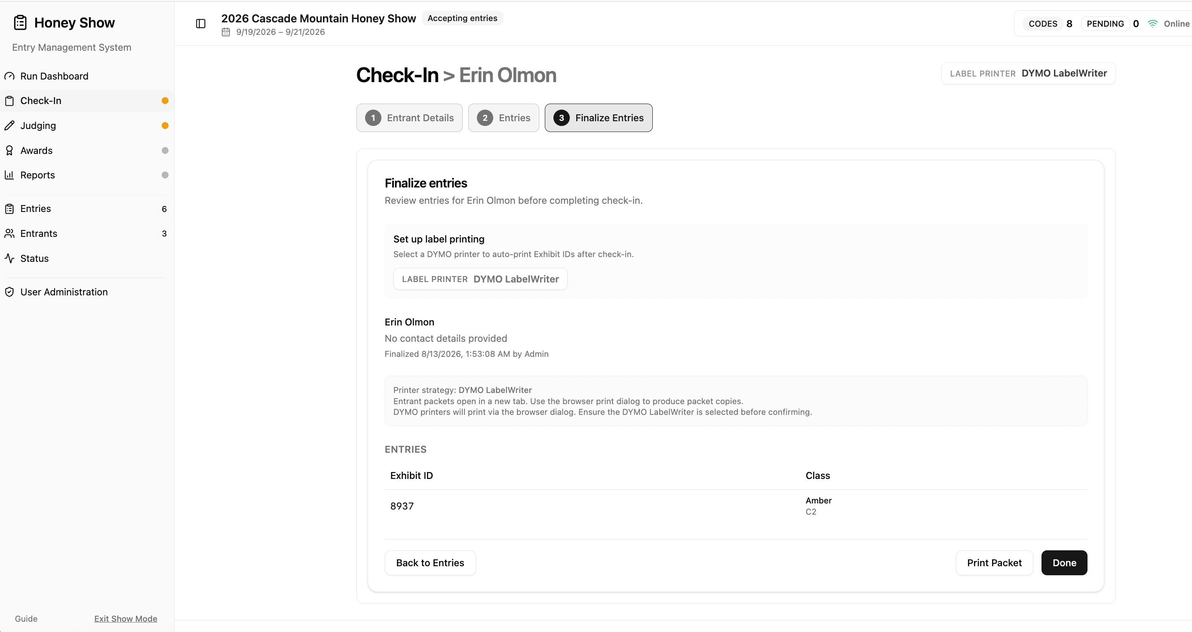Viewport: 1192px width, 632px height.
Task: Open Entrants people icon
Action: point(9,233)
